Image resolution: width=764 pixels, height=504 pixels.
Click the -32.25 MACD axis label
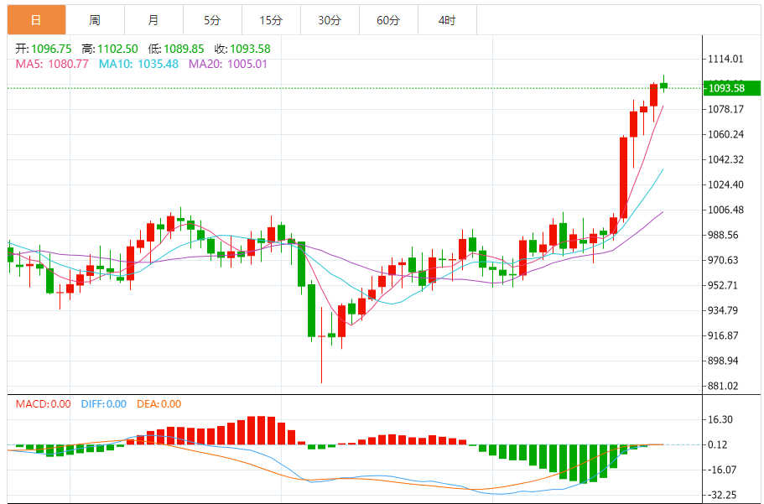tap(722, 496)
